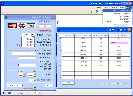Screen dimensions: 133x96
Task: Click the message balance field showing 98
Action: click(45, 26)
